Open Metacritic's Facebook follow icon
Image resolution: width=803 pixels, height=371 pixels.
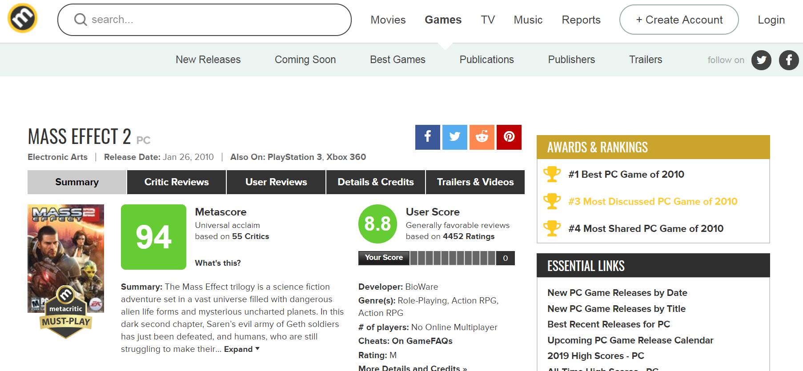click(789, 60)
